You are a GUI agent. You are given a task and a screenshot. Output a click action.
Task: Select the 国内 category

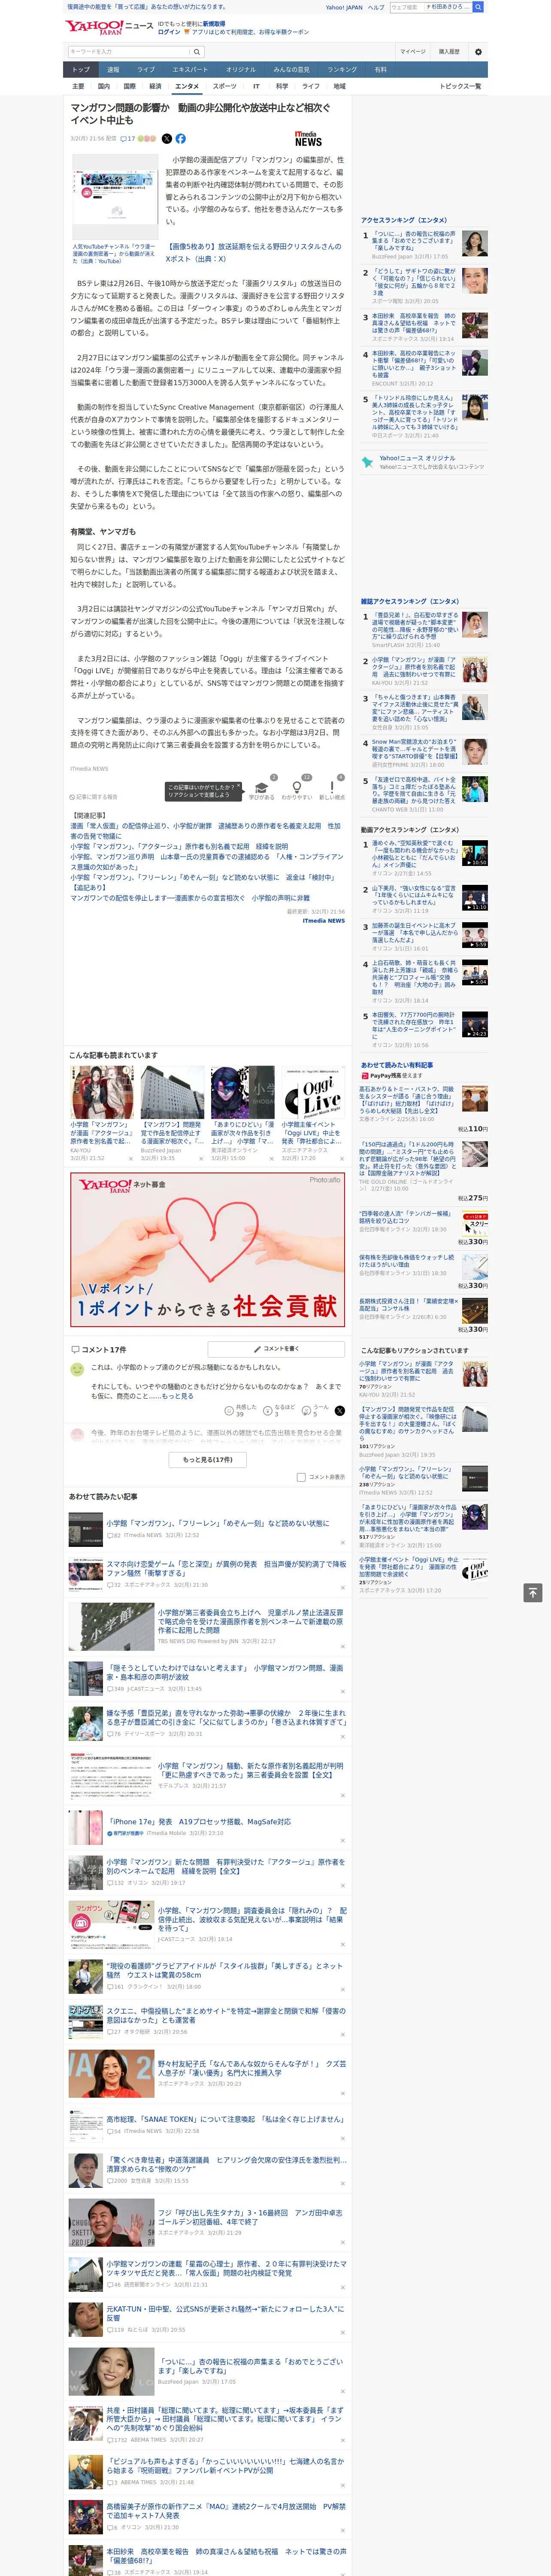(x=104, y=86)
